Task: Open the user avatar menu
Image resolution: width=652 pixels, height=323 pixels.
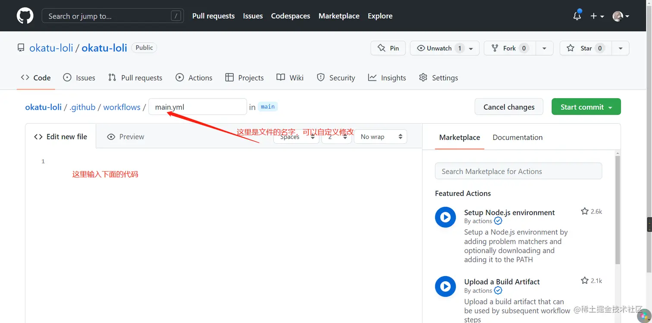Action: [x=621, y=16]
